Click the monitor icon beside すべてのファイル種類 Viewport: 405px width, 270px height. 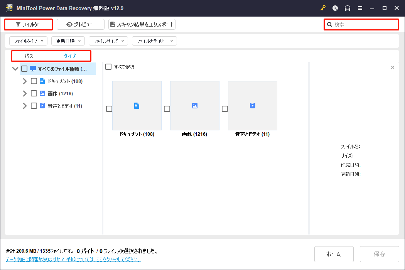pyautogui.click(x=32, y=69)
